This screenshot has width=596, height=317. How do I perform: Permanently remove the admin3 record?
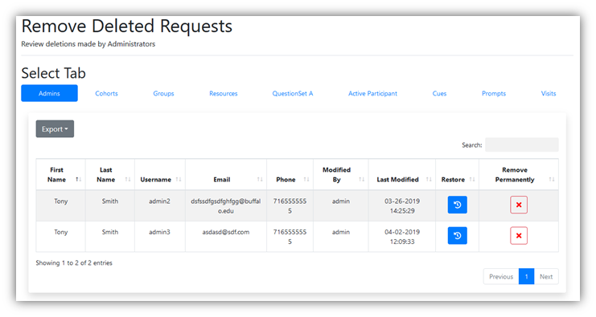click(519, 235)
